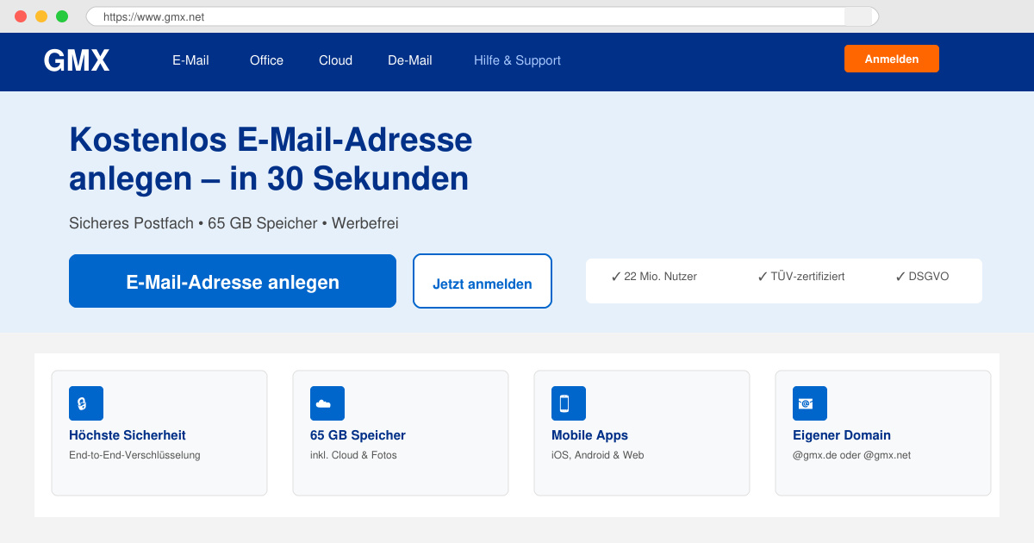Click the GMX logo

[77, 60]
